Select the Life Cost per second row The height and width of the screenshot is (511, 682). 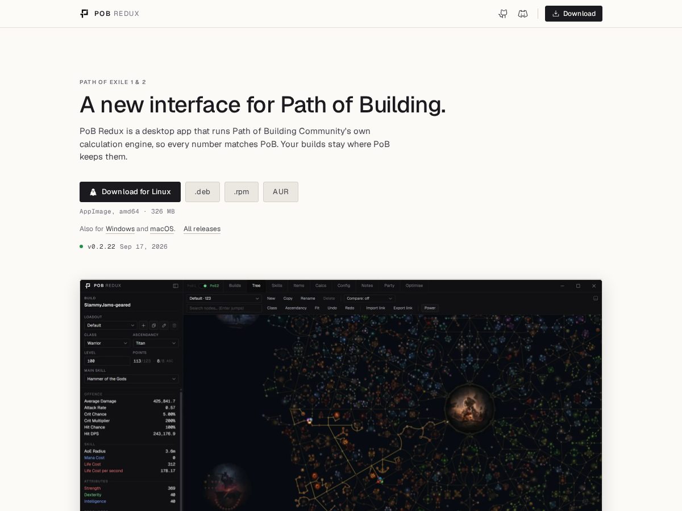pyautogui.click(x=130, y=471)
